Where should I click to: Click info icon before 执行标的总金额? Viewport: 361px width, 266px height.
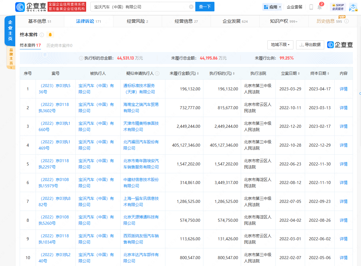81,58
